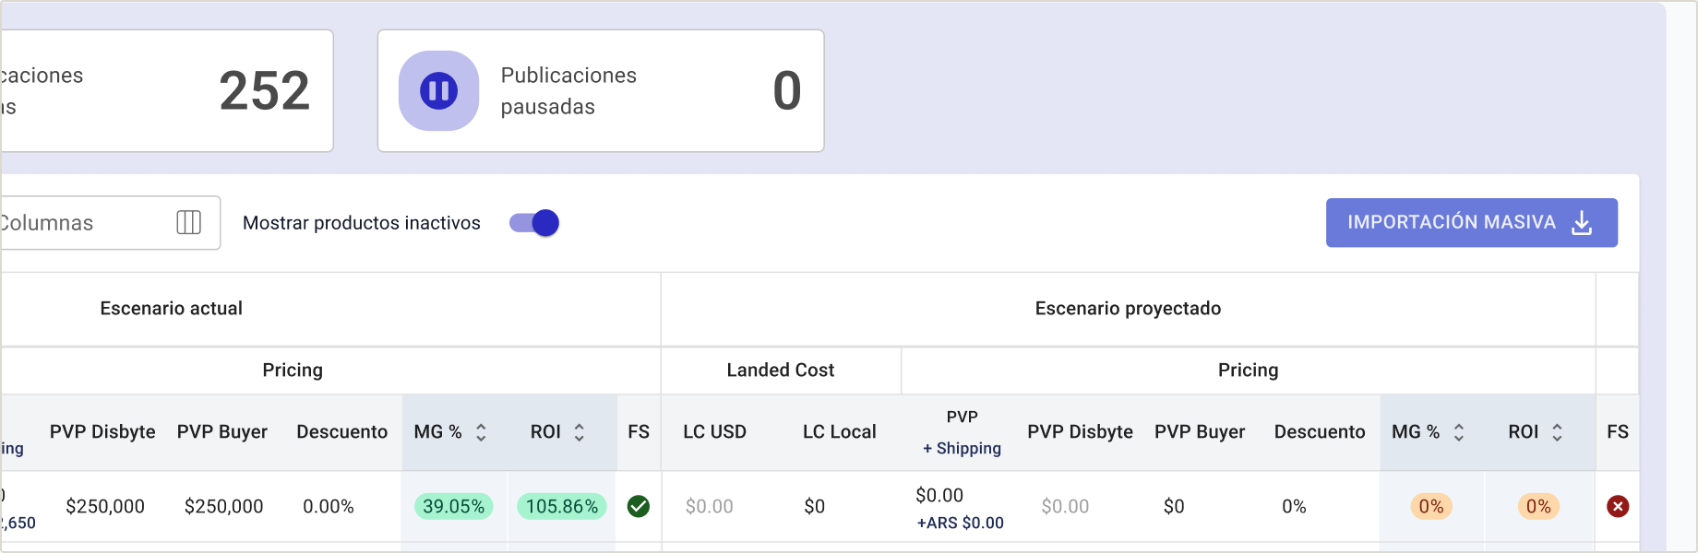Click the +ARS $0.00 shipping value

(961, 523)
